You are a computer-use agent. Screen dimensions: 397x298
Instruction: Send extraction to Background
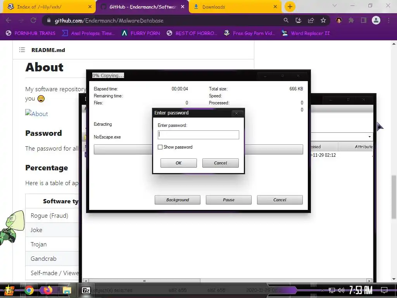pyautogui.click(x=178, y=200)
